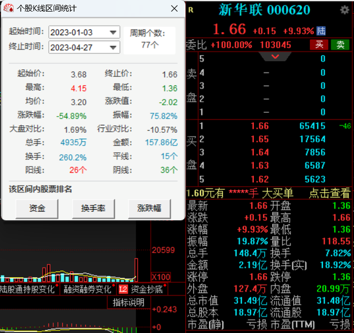Viewport: 354px width, 333px height.
Task: Click the red L2 badge icon
Action: pos(123,289)
